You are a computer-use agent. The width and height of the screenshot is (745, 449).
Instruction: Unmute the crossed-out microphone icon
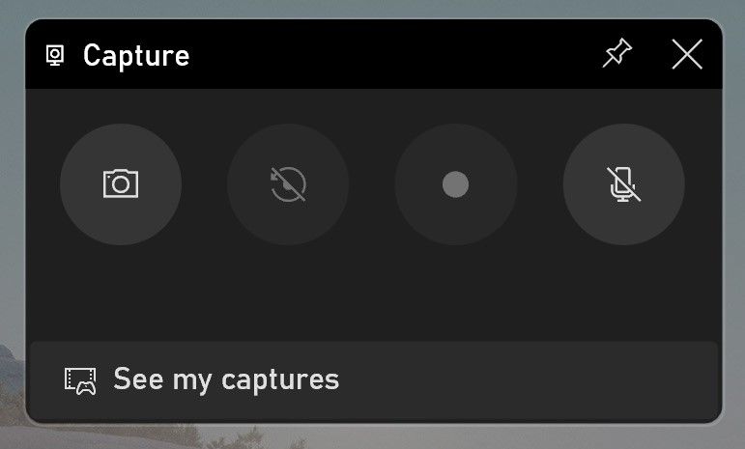tap(623, 184)
